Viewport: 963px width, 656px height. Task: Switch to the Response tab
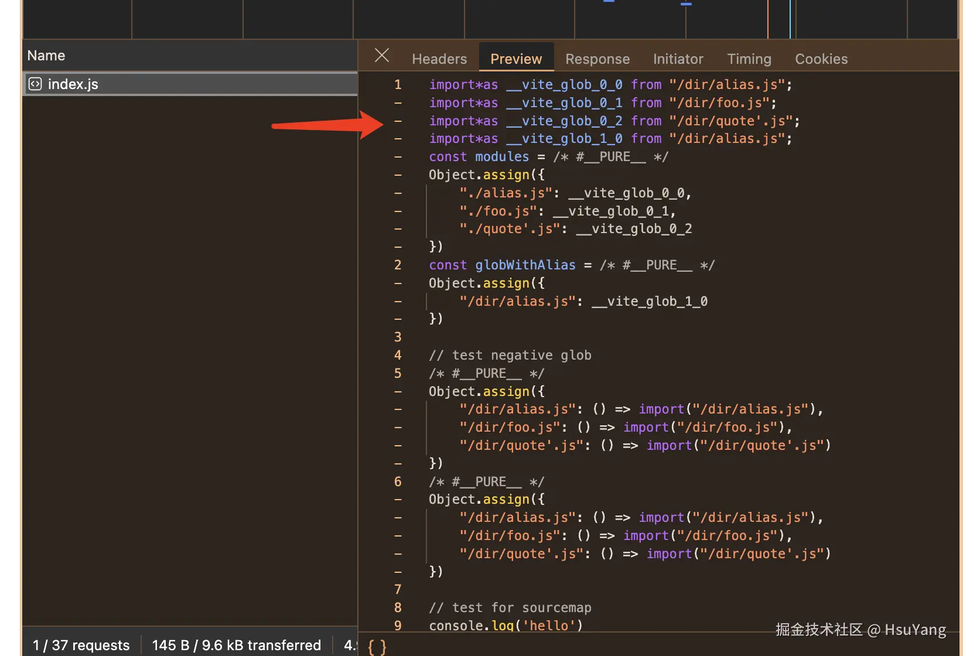(x=597, y=59)
